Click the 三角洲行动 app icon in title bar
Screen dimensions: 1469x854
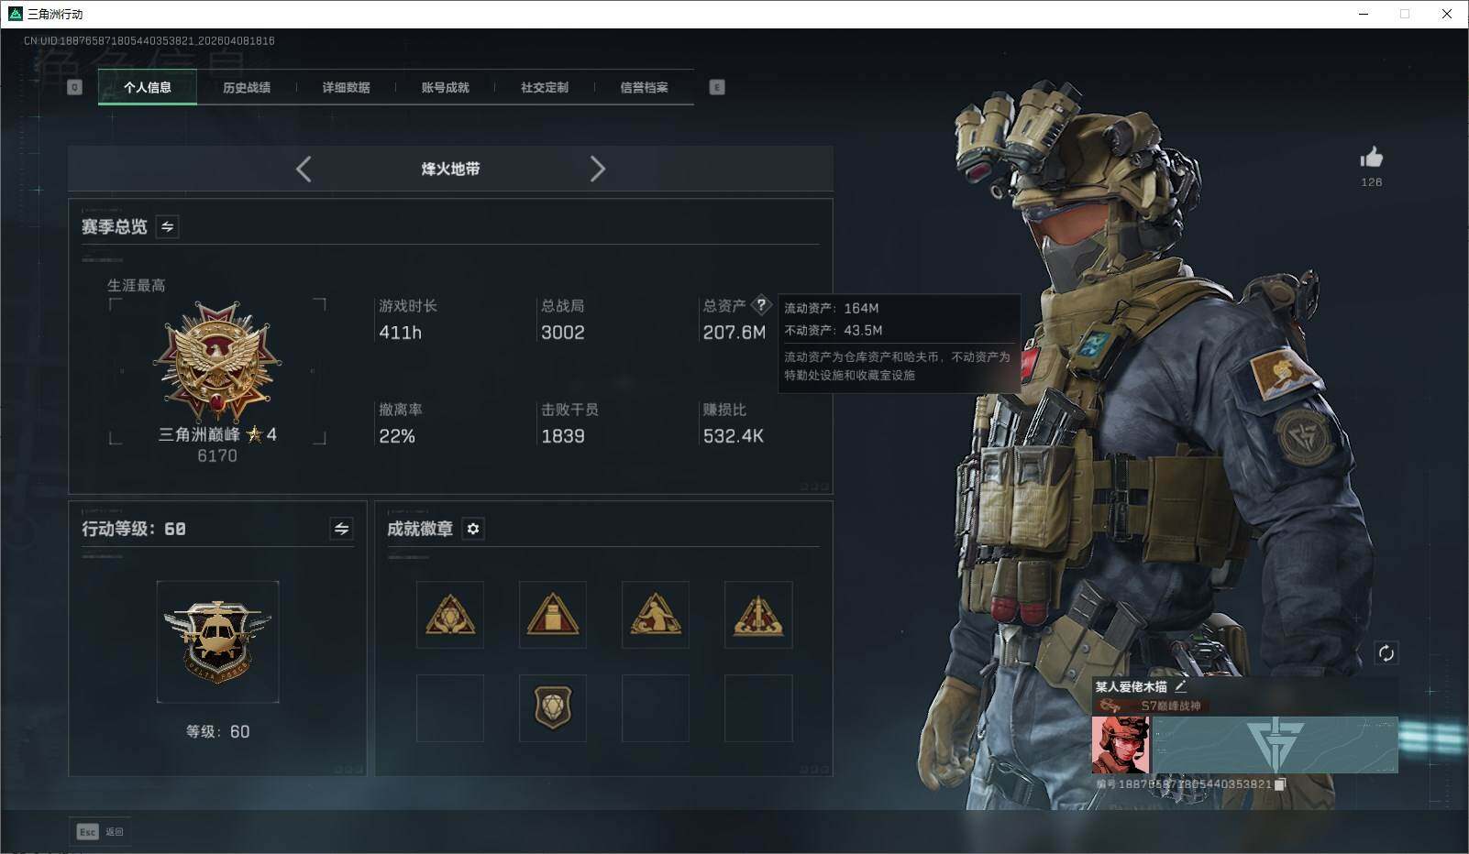tap(15, 14)
